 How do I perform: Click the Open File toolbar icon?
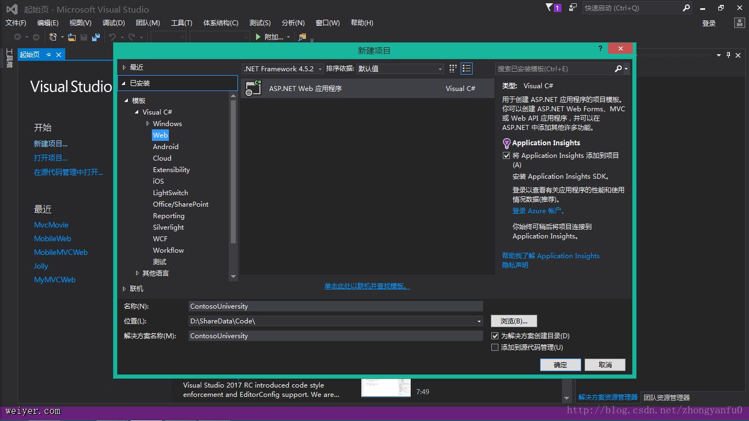click(72, 37)
